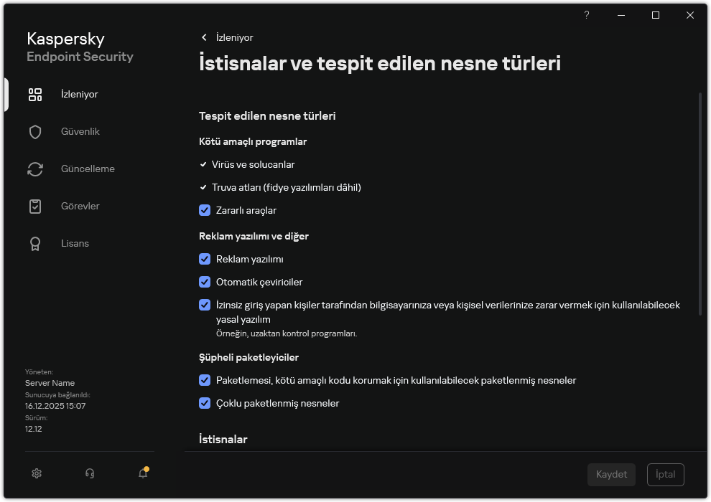Image resolution: width=711 pixels, height=502 pixels.
Task: Click the İptal button
Action: [x=665, y=474]
